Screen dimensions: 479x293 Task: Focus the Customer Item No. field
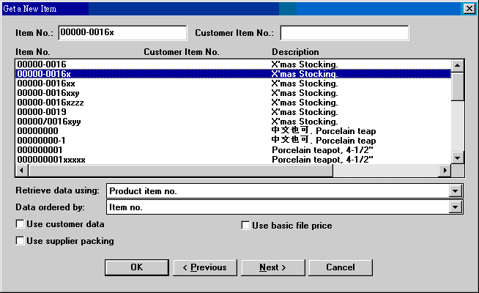(x=344, y=33)
